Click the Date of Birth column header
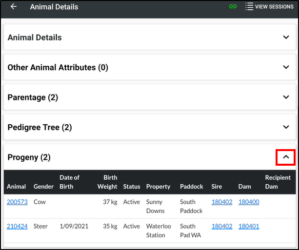299x250 pixels. [69, 182]
